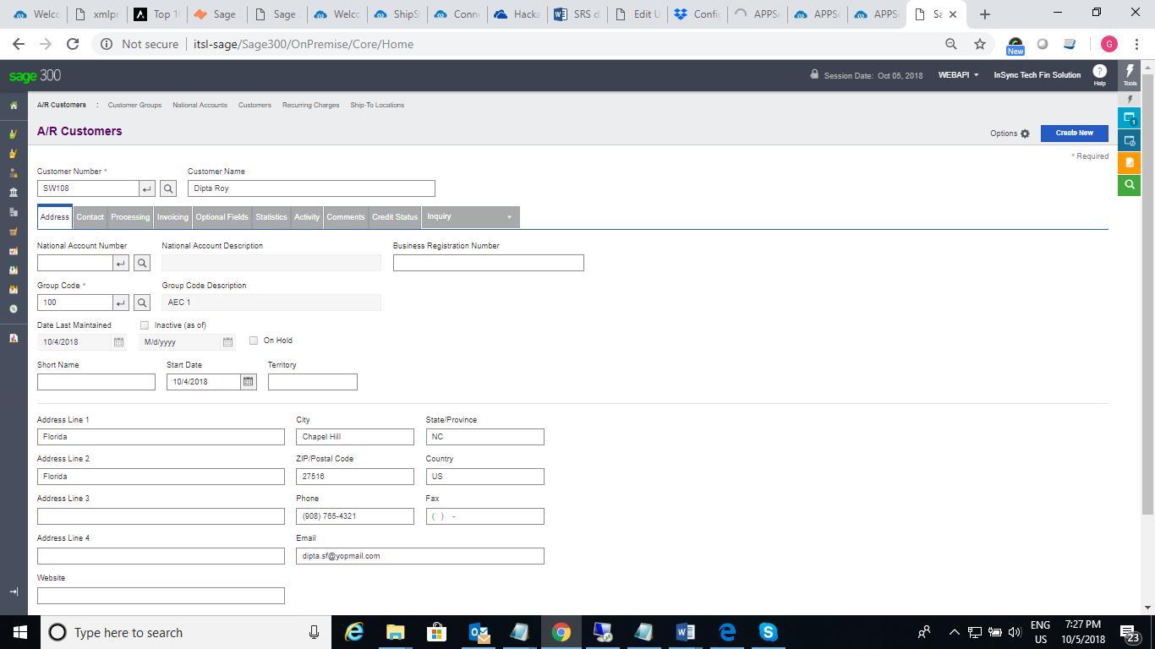Switch to the Statistics tab
The height and width of the screenshot is (649, 1155).
coord(271,217)
